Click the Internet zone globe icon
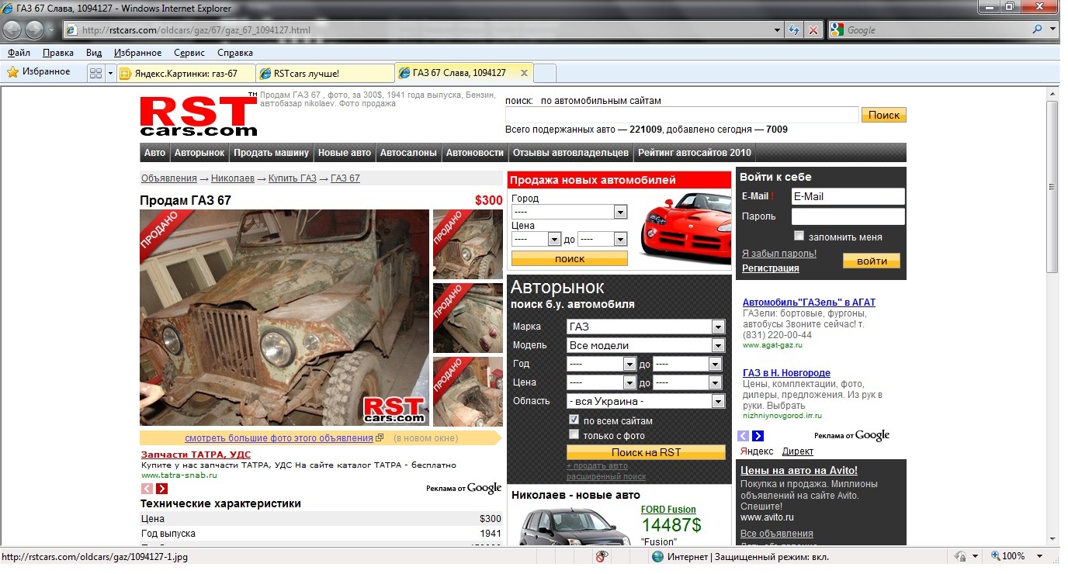The width and height of the screenshot is (1068, 574). point(657,556)
